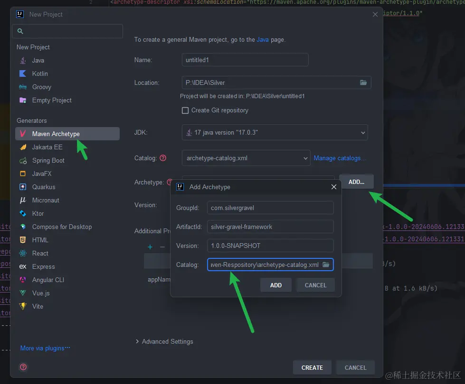Image resolution: width=465 pixels, height=384 pixels.
Task: Click the Empty Project folder icon
Action: [23, 101]
